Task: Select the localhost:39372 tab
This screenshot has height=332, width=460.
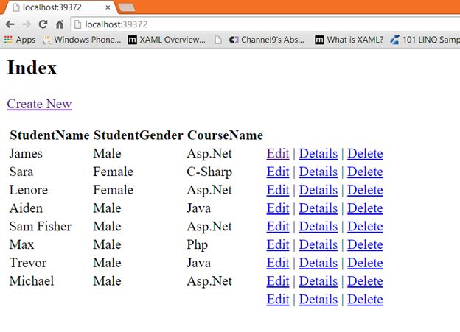Action: [59, 7]
